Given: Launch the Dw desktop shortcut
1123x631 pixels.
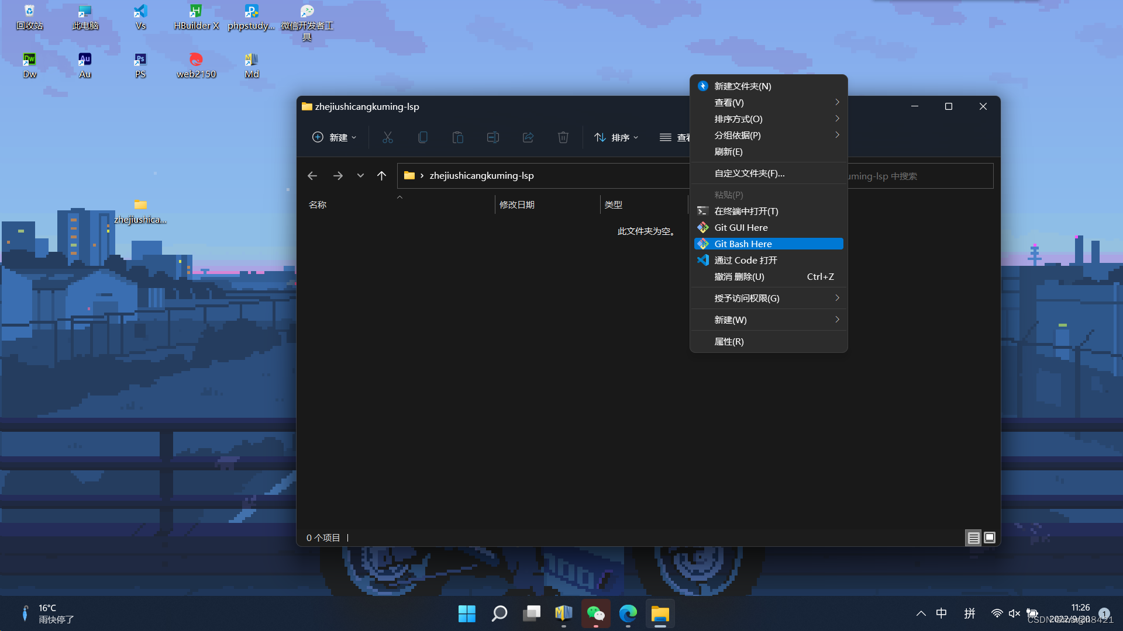Looking at the screenshot, I should tap(29, 65).
